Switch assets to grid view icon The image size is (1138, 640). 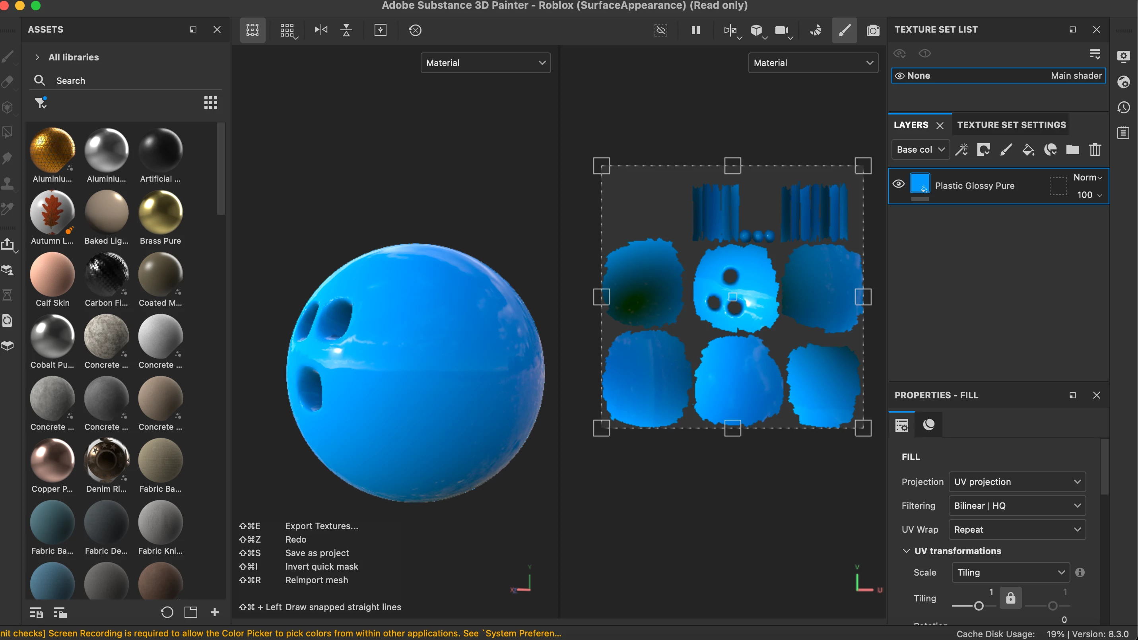(211, 103)
